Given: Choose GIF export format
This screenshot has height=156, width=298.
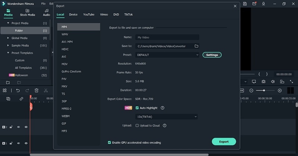Looking at the screenshot, I should (79, 123).
